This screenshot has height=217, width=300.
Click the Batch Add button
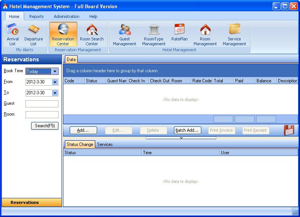187,130
